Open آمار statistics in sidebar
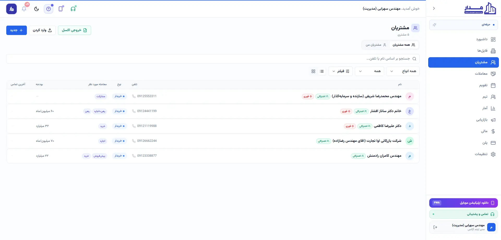Screen dimensions: 501x240 click(x=463, y=108)
